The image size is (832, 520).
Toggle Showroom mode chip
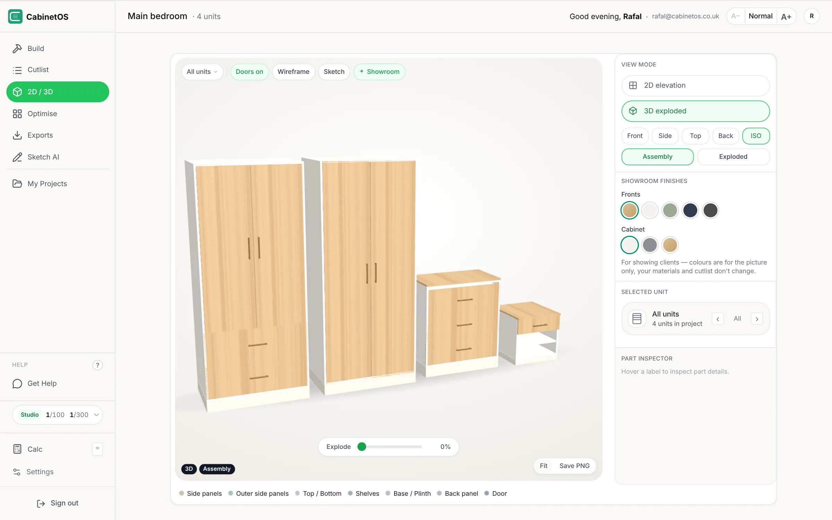(x=379, y=72)
